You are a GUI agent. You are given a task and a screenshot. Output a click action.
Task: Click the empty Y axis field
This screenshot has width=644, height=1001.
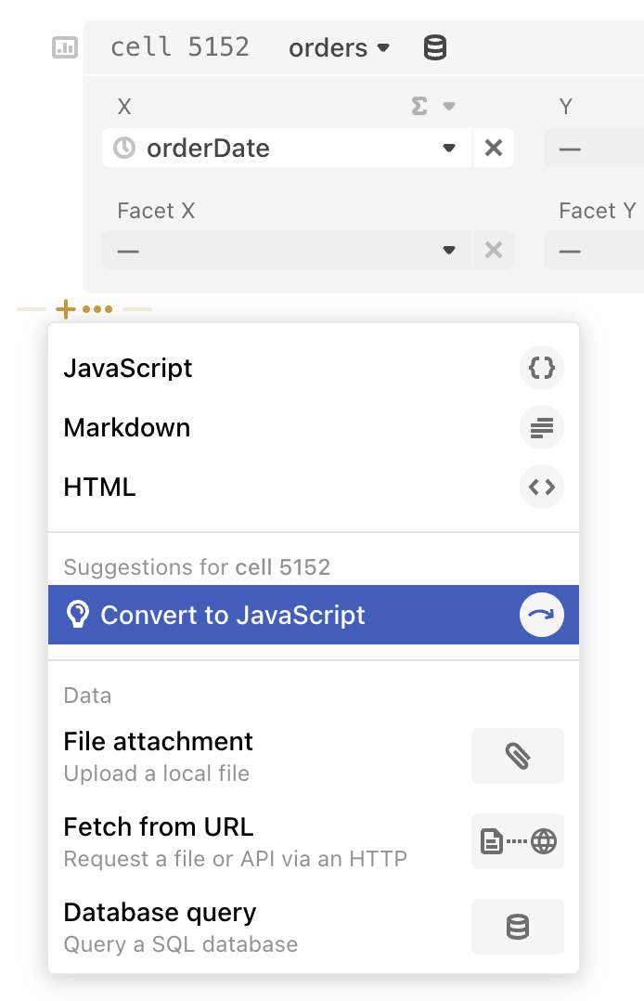click(x=603, y=148)
